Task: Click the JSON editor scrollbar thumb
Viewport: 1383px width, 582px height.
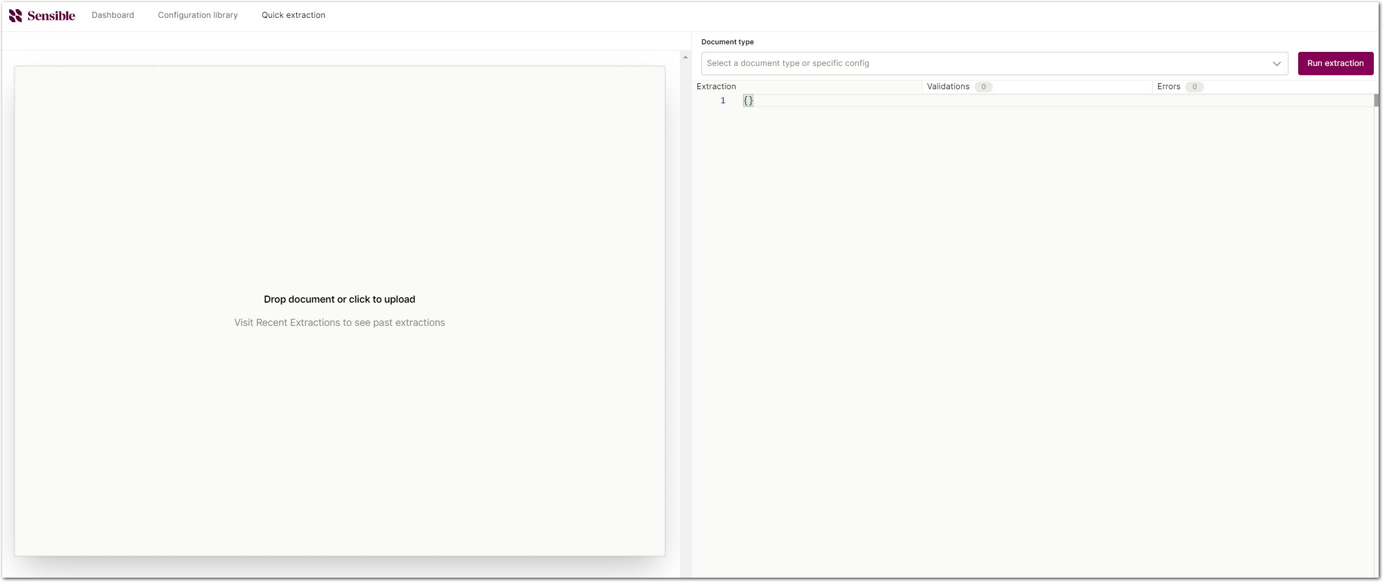Action: pyautogui.click(x=1376, y=101)
